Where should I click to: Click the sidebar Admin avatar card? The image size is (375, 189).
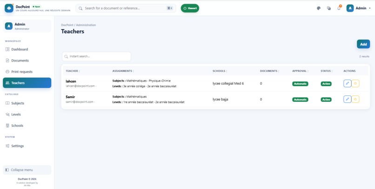[x=27, y=26]
